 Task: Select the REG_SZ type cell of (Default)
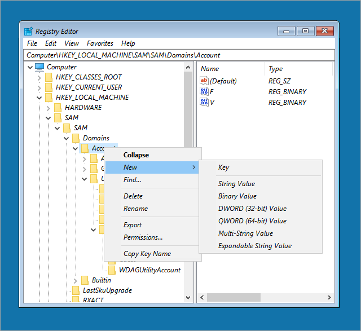click(280, 81)
